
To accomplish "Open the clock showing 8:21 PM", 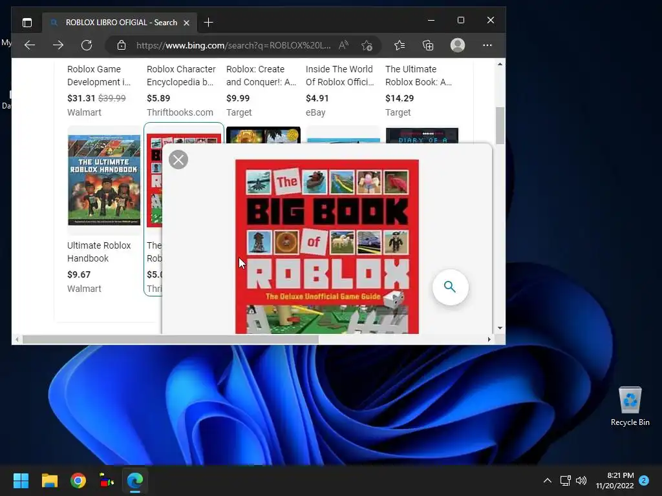I will [x=615, y=480].
